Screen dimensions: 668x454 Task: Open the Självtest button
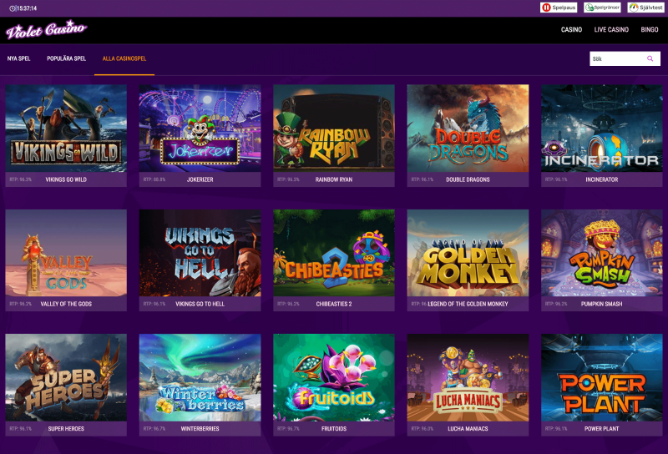[x=645, y=8]
